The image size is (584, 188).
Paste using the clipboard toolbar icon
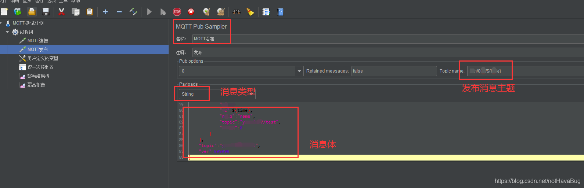tap(90, 12)
